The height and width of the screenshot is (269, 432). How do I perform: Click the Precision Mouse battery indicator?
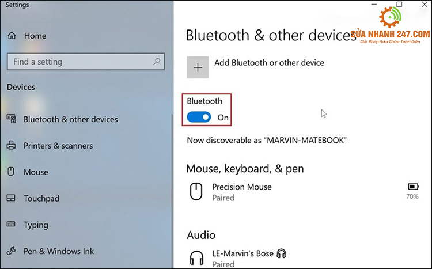click(413, 187)
